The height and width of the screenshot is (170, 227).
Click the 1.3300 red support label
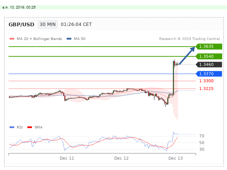[x=206, y=81]
